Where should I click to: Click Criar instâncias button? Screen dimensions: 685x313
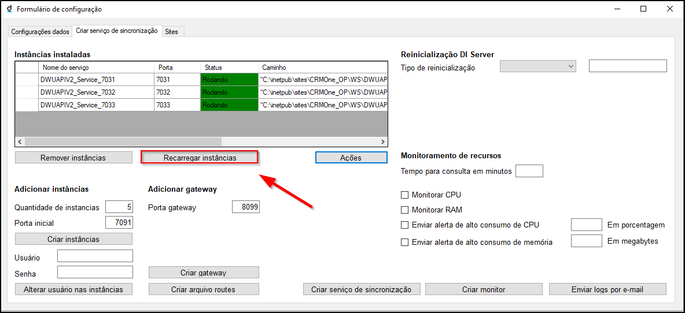point(73,239)
